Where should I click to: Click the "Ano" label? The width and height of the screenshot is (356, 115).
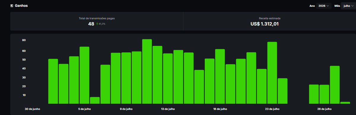[x=312, y=6]
